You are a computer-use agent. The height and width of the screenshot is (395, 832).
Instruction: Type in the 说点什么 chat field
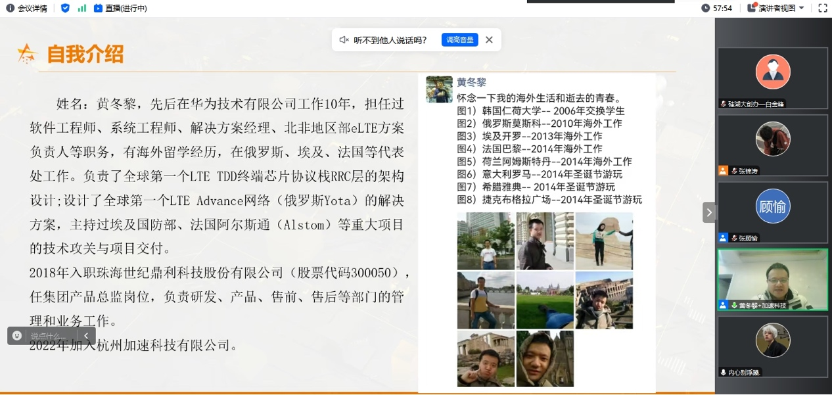point(49,336)
